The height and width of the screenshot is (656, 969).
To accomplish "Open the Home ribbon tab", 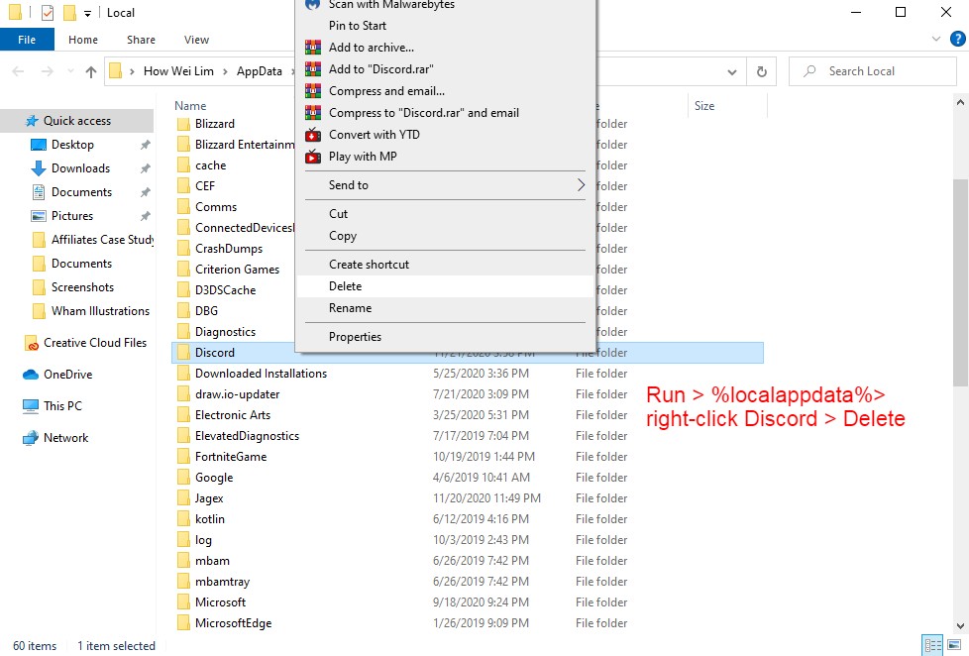I will [x=83, y=40].
